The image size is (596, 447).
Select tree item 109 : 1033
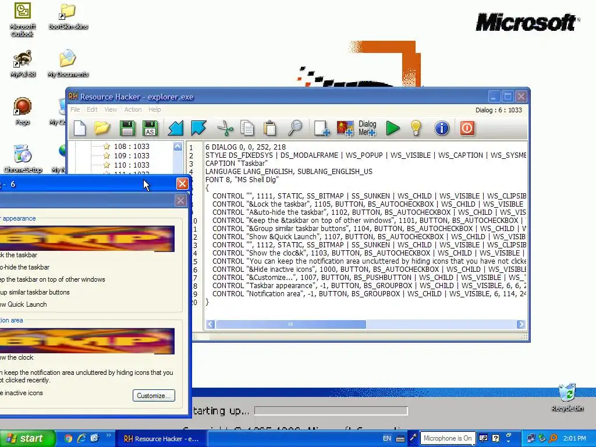(132, 156)
